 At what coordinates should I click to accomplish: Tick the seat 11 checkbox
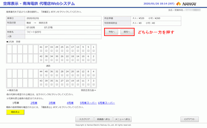click(x=83, y=84)
